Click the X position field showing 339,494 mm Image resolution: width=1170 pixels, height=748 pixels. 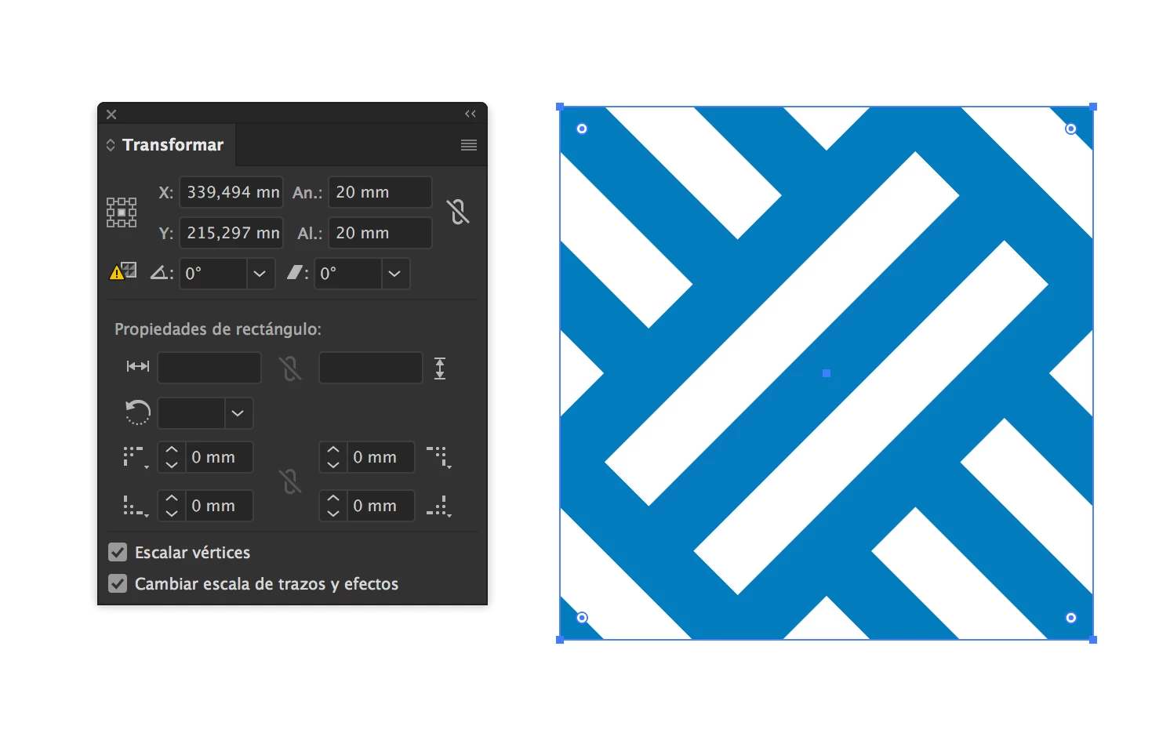click(231, 192)
